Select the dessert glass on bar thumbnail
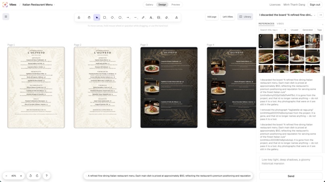The image size is (325, 182). click(297, 41)
